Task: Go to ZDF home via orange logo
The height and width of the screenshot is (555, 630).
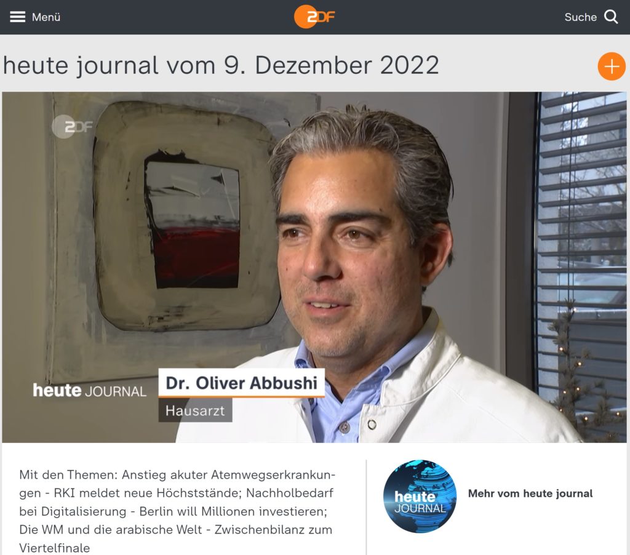Action: click(314, 17)
